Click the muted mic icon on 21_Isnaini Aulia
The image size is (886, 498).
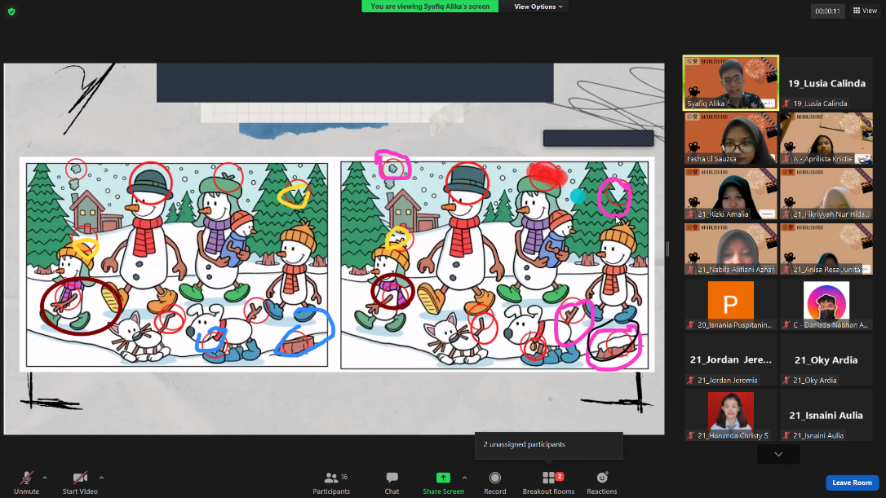[x=786, y=435]
